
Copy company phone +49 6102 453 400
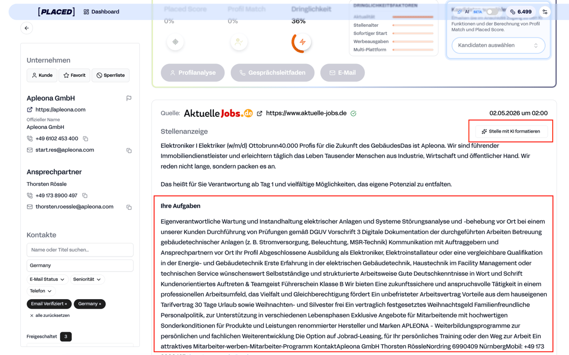(86, 139)
